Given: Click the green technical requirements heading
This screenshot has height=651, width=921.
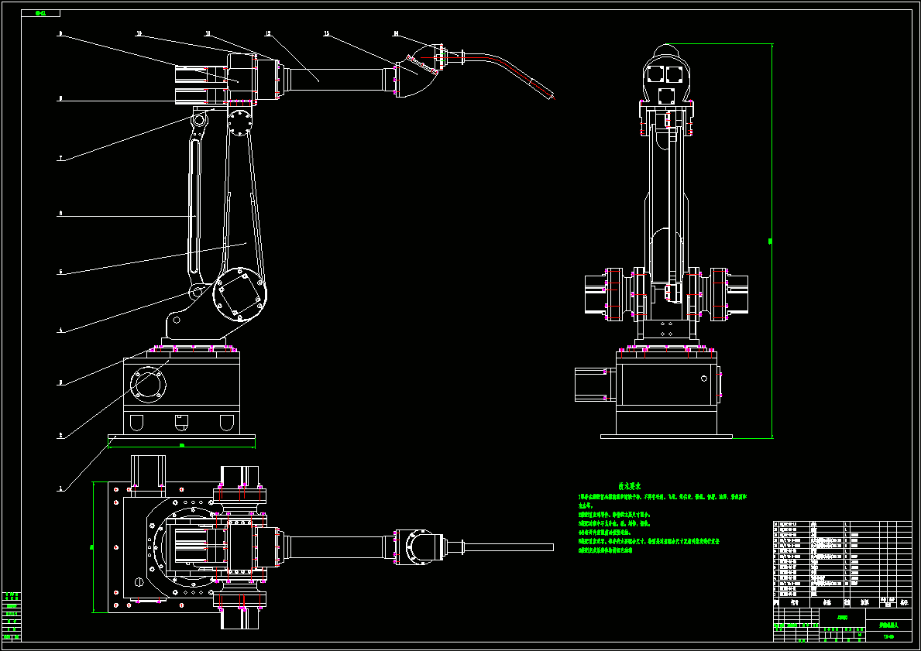Looking at the screenshot, I should (x=629, y=486).
